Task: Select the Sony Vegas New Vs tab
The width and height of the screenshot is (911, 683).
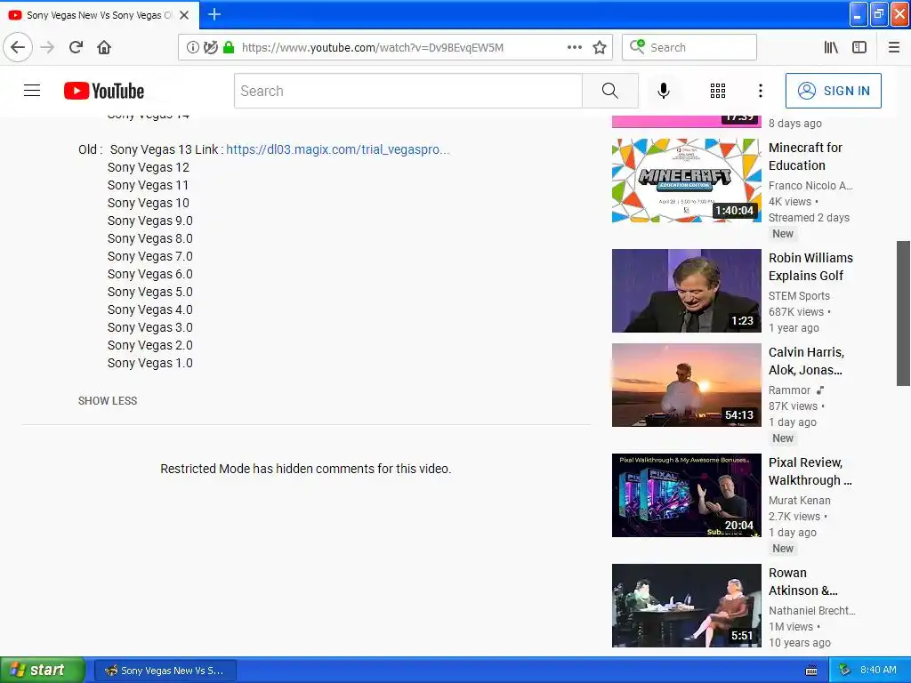Action: pos(99,15)
